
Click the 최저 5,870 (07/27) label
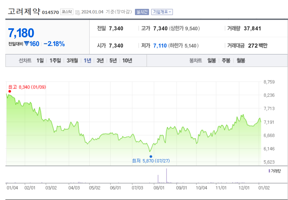point(151,161)
